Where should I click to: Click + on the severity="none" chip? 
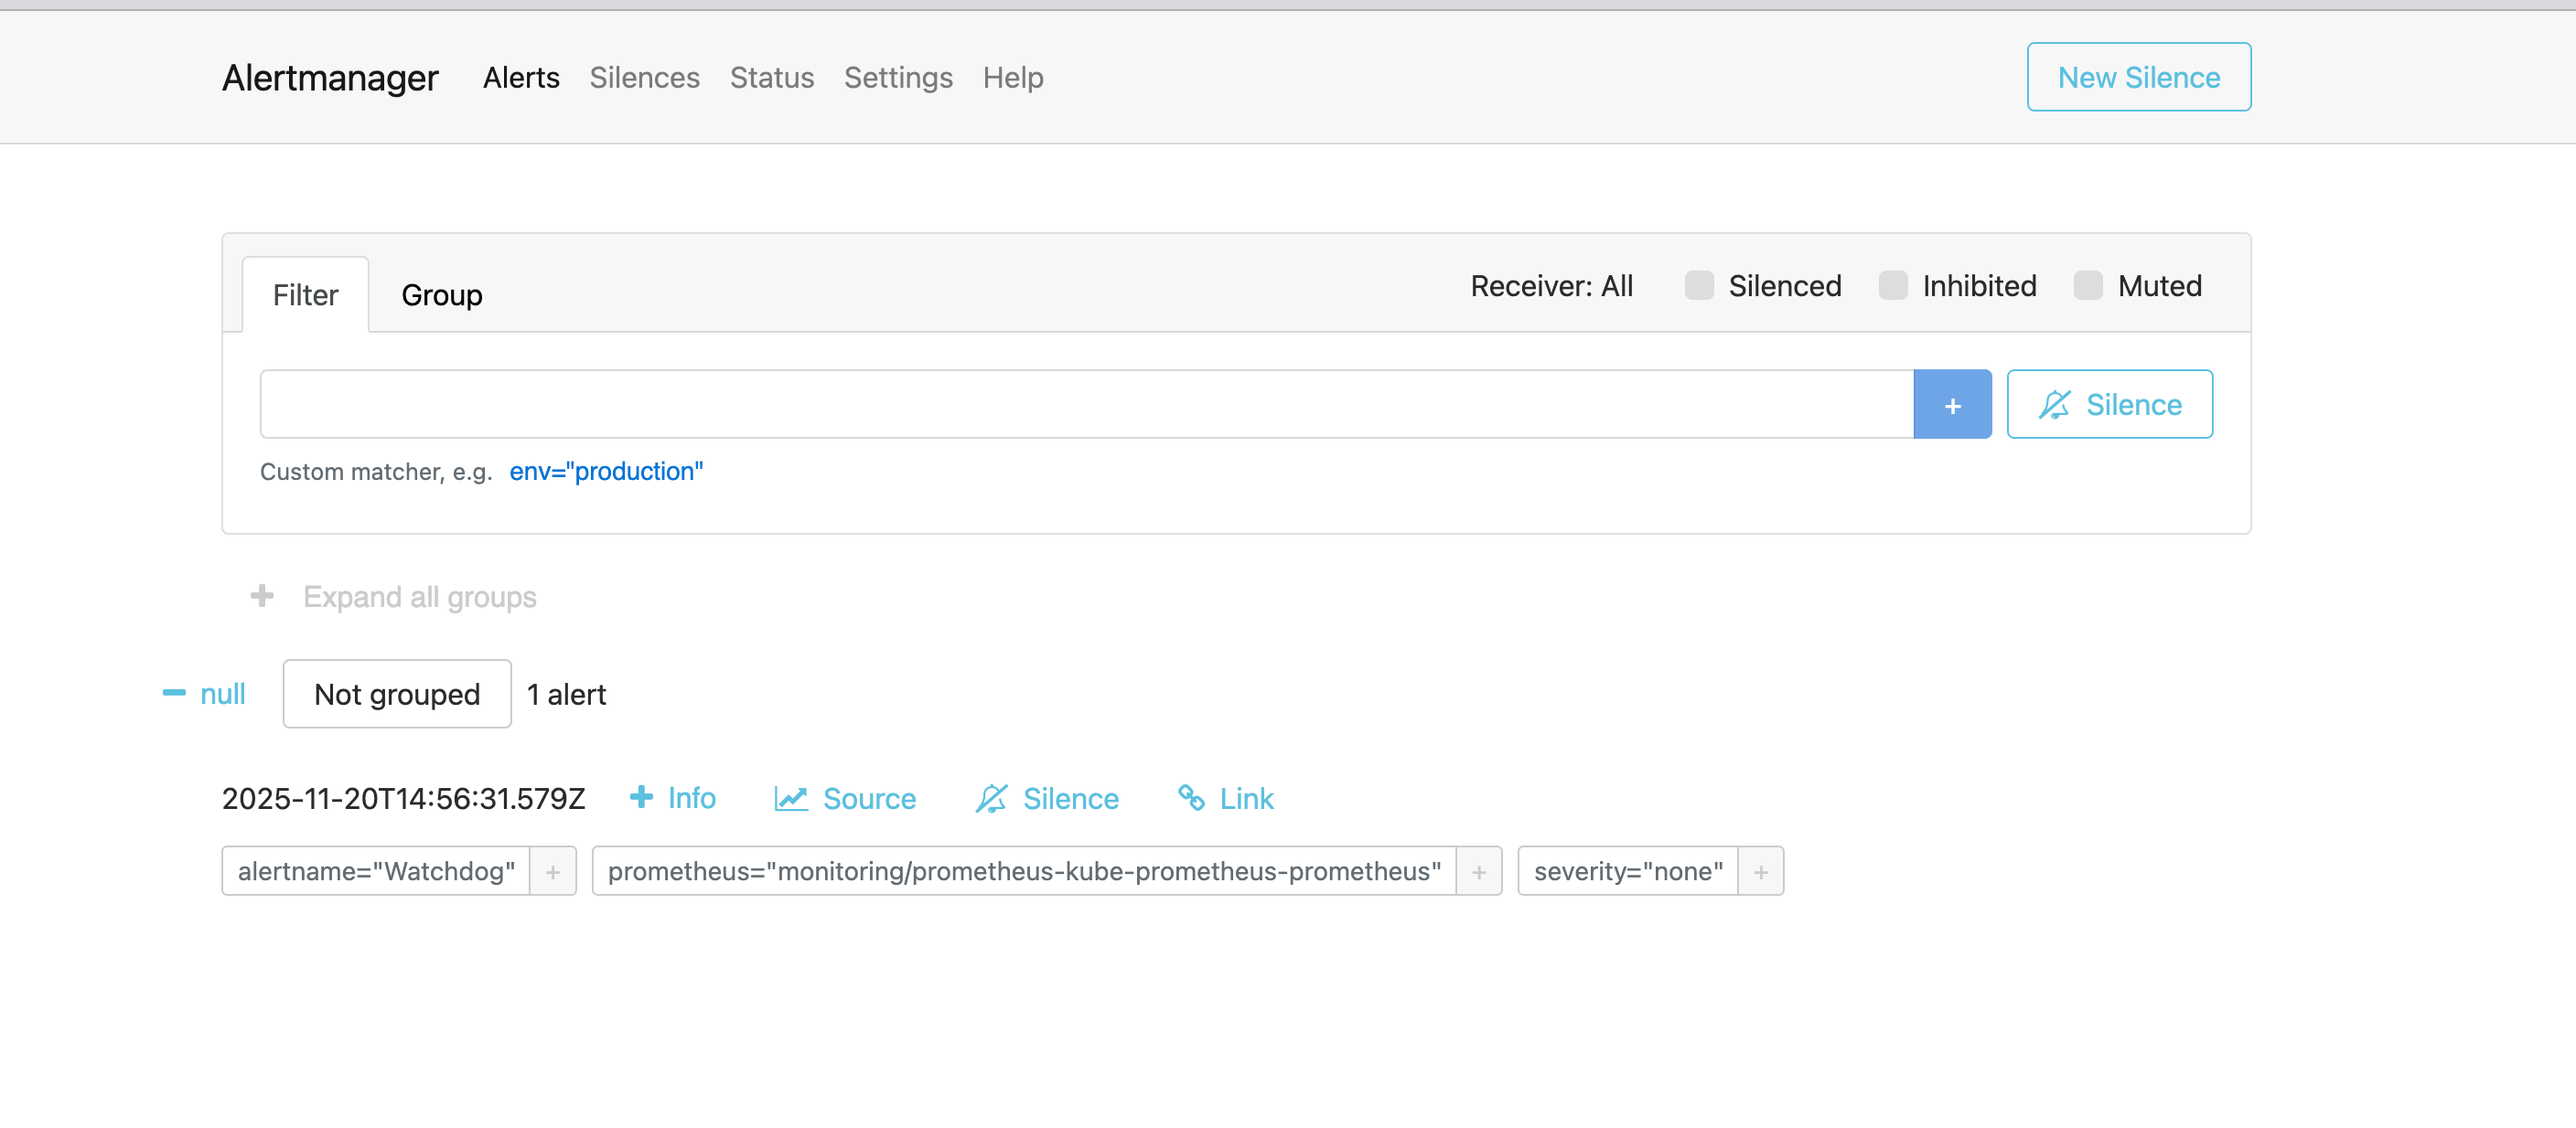click(1760, 870)
